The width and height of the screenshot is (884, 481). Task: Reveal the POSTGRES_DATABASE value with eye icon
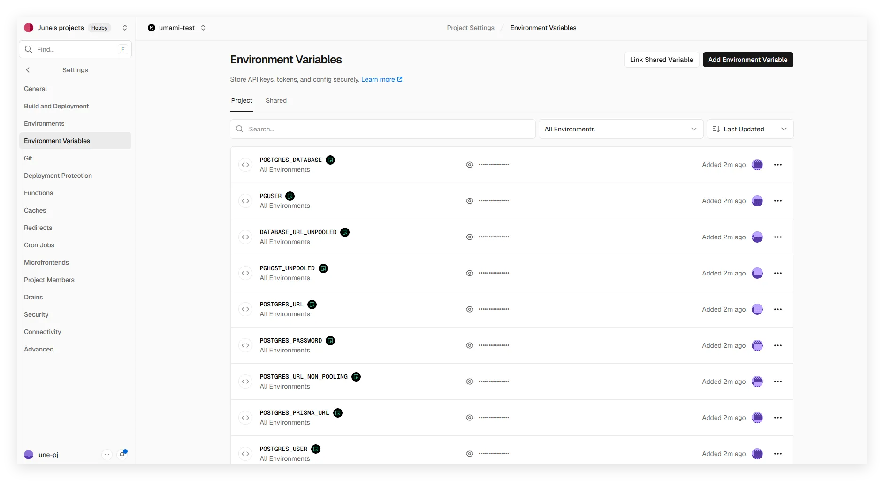coord(469,165)
